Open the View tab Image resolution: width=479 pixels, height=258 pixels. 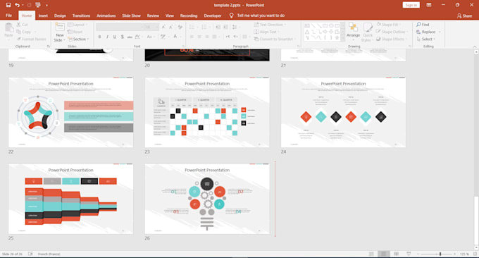coord(170,16)
